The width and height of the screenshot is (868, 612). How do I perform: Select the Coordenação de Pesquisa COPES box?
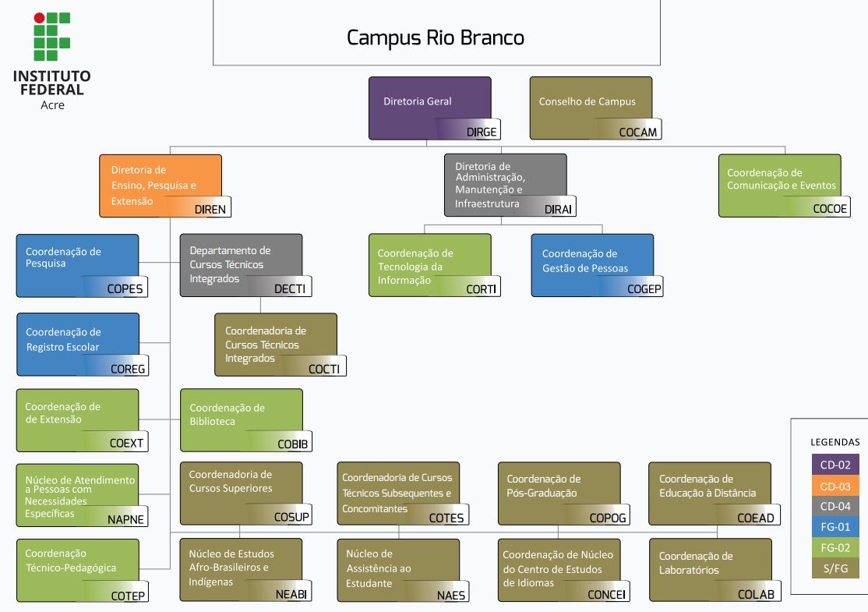coord(78,265)
